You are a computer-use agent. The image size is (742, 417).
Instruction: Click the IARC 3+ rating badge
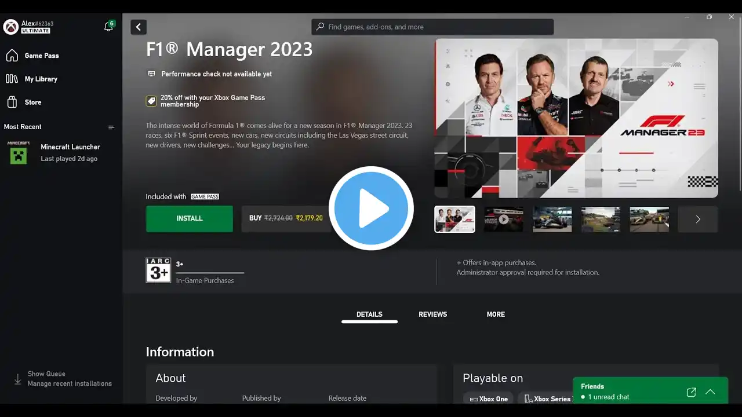click(x=158, y=270)
